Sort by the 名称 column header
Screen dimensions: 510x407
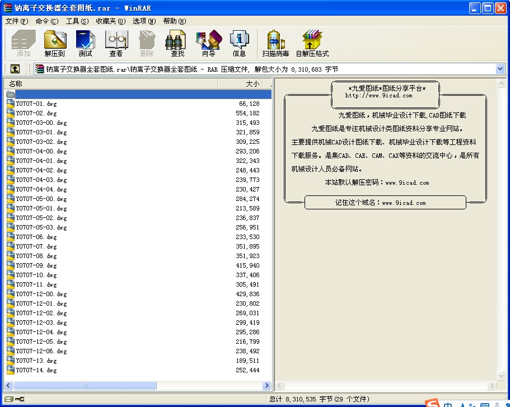coord(111,83)
